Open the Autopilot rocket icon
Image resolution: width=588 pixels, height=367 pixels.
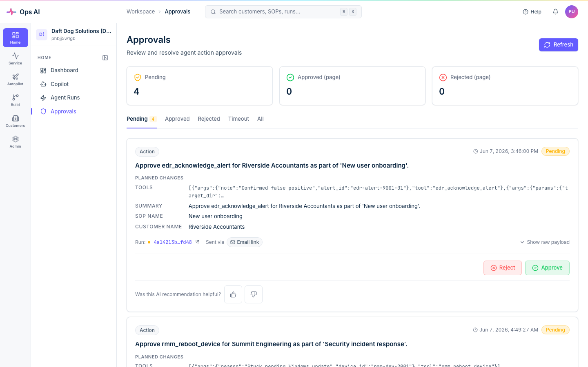(16, 79)
